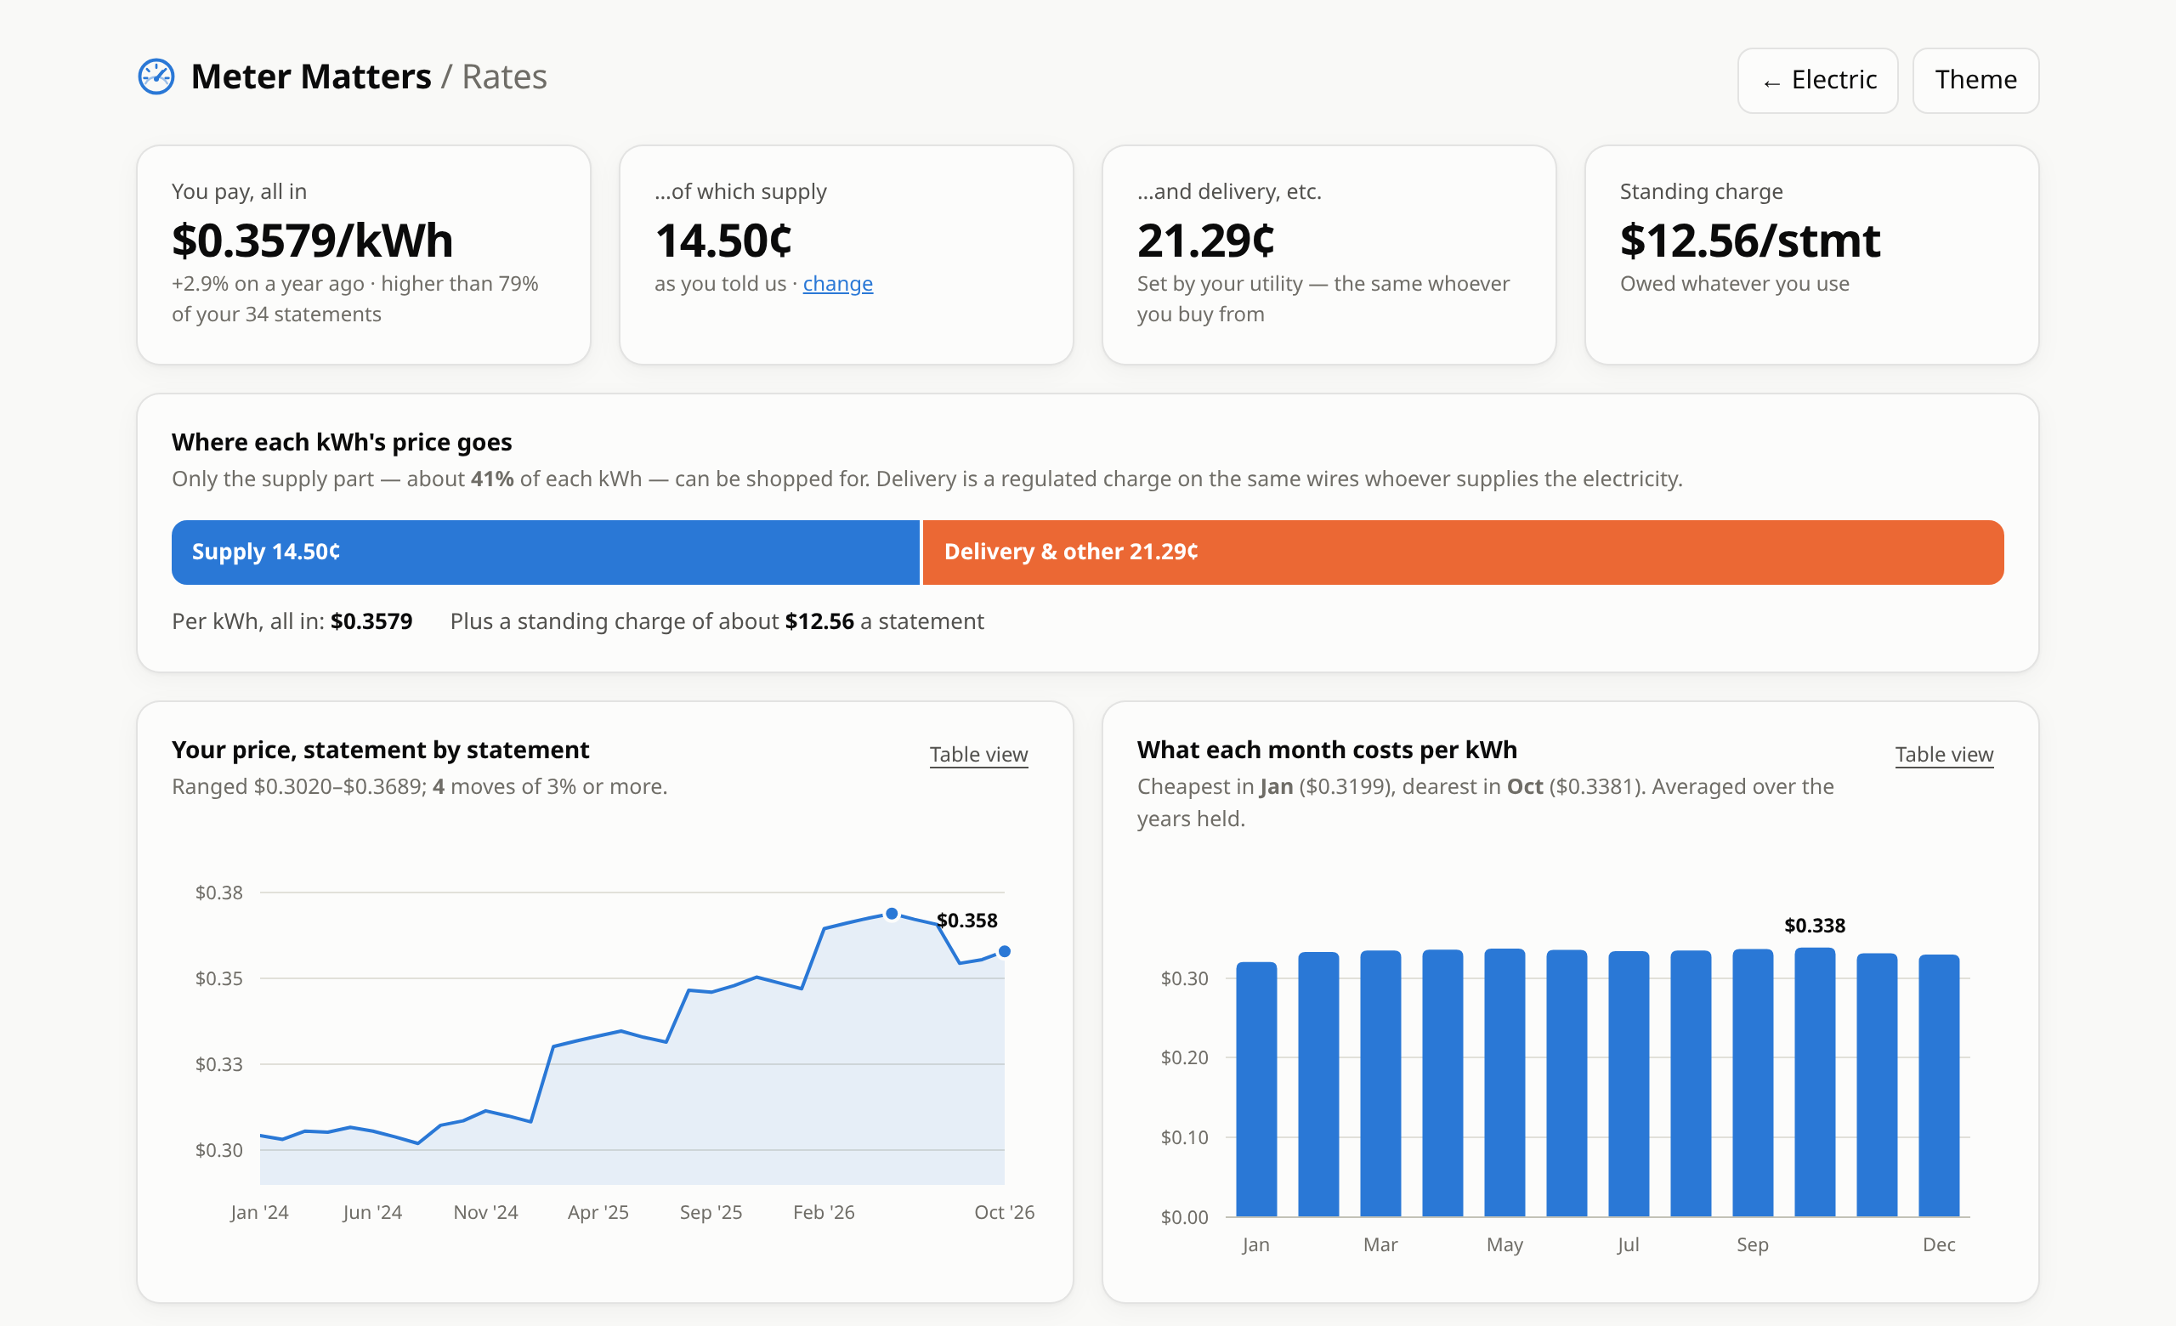Select the orange Delivery & other segment
The width and height of the screenshot is (2176, 1326).
point(1463,552)
